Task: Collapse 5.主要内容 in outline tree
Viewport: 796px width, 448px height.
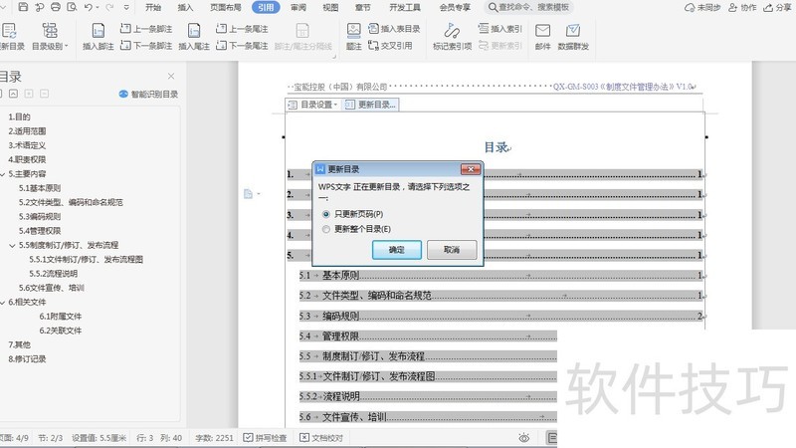Action: pyautogui.click(x=3, y=174)
